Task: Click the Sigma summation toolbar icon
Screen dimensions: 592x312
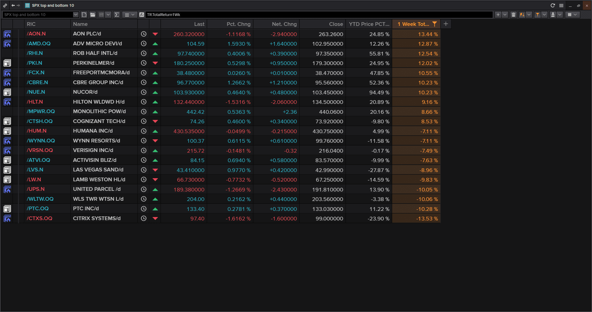Action: 117,14
